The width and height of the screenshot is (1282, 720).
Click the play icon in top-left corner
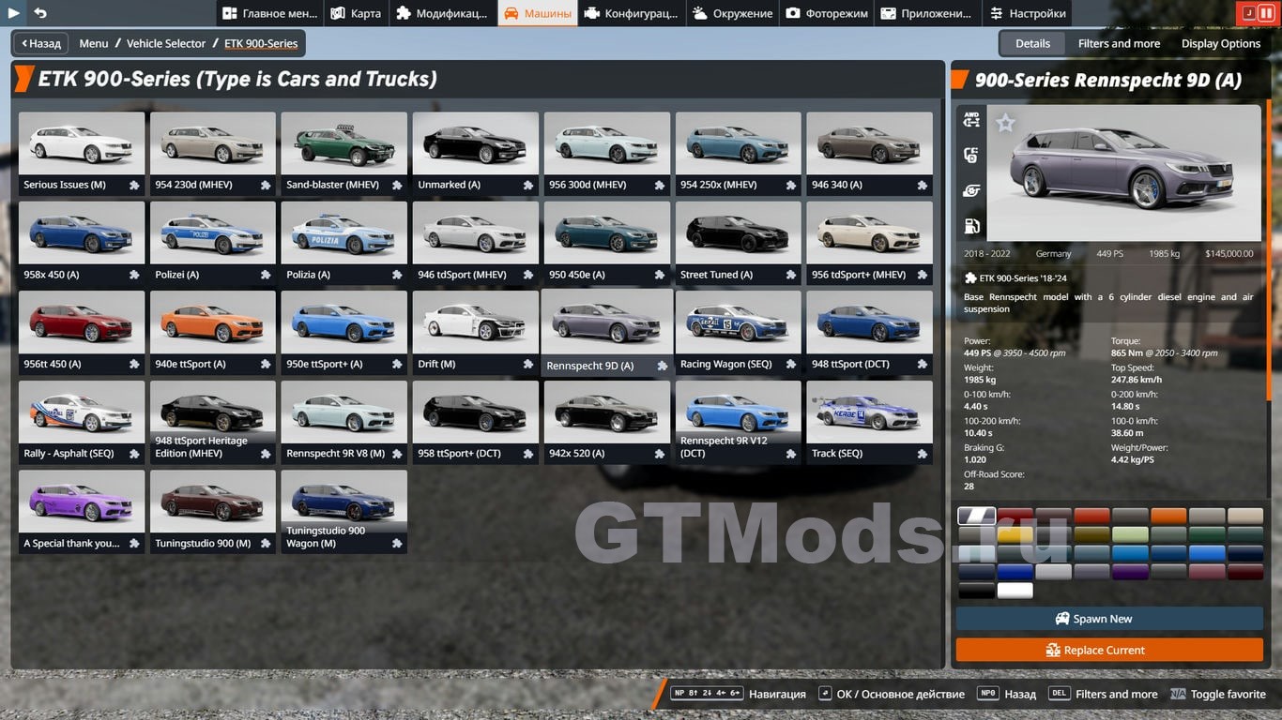tap(14, 13)
